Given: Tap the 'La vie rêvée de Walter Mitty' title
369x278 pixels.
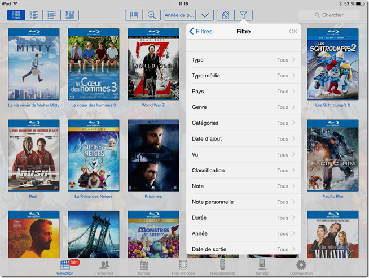Looking at the screenshot, I should coord(34,105).
